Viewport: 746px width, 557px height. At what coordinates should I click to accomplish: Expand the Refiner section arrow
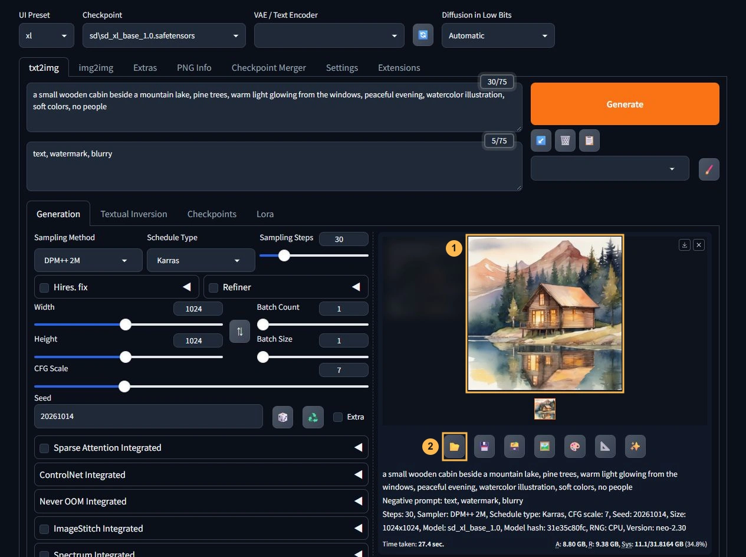point(356,287)
